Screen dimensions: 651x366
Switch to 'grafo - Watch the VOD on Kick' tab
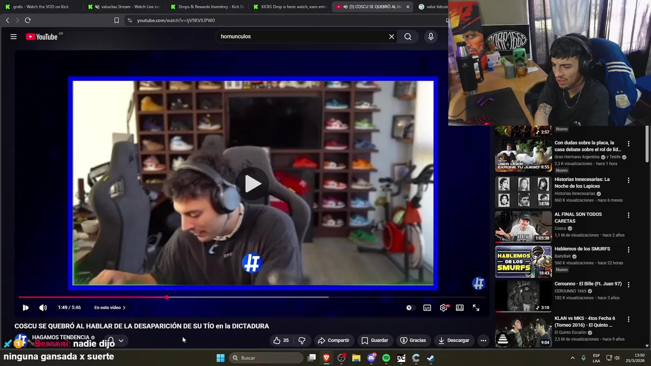[41, 7]
